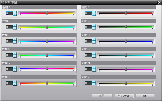Focus the 色相 C value field

9,55
